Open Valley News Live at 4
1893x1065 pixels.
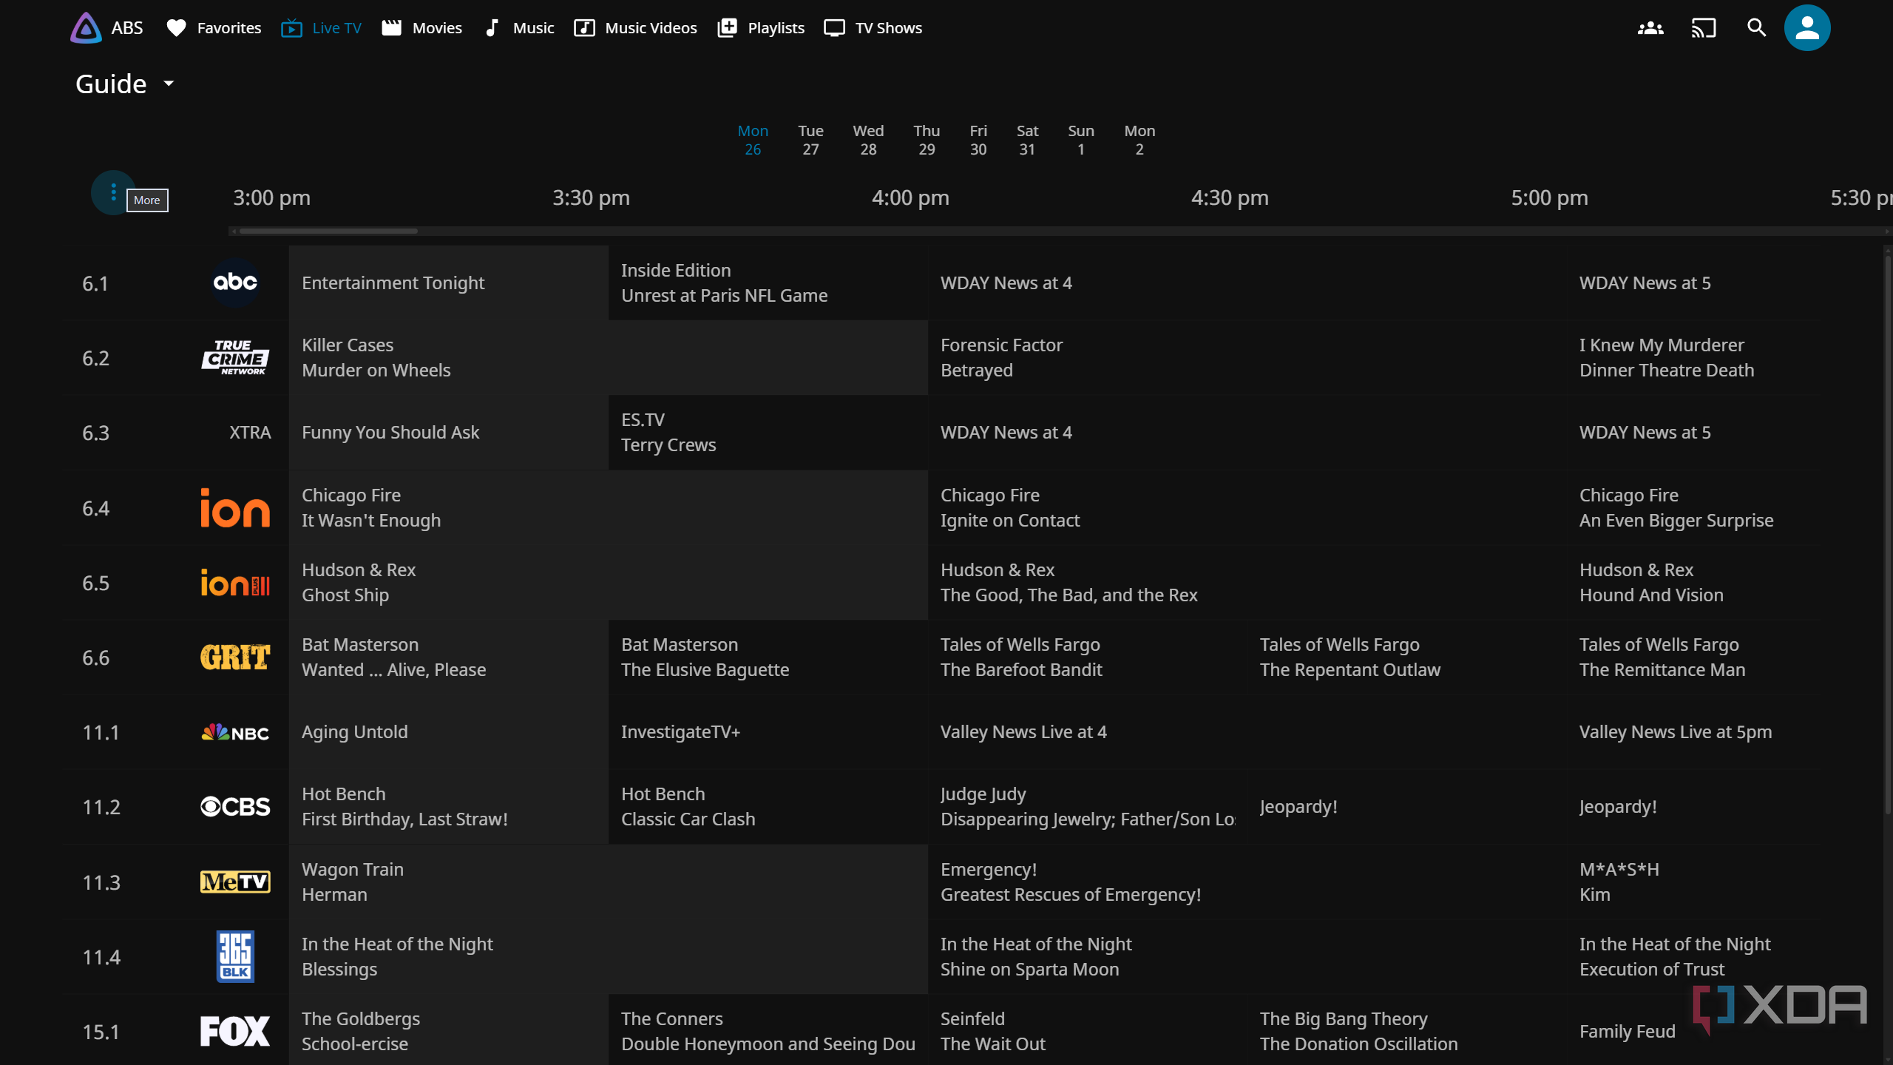1247,732
